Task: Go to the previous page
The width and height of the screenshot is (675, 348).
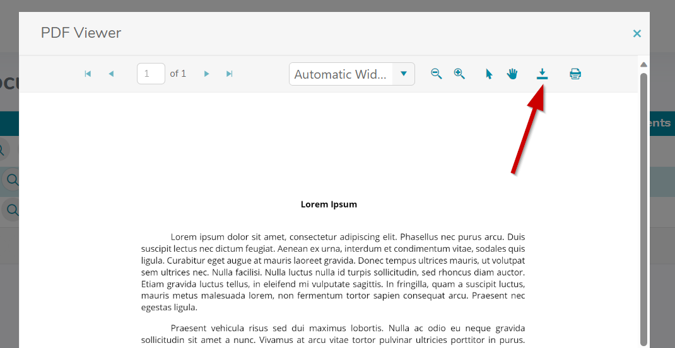Action: (111, 74)
